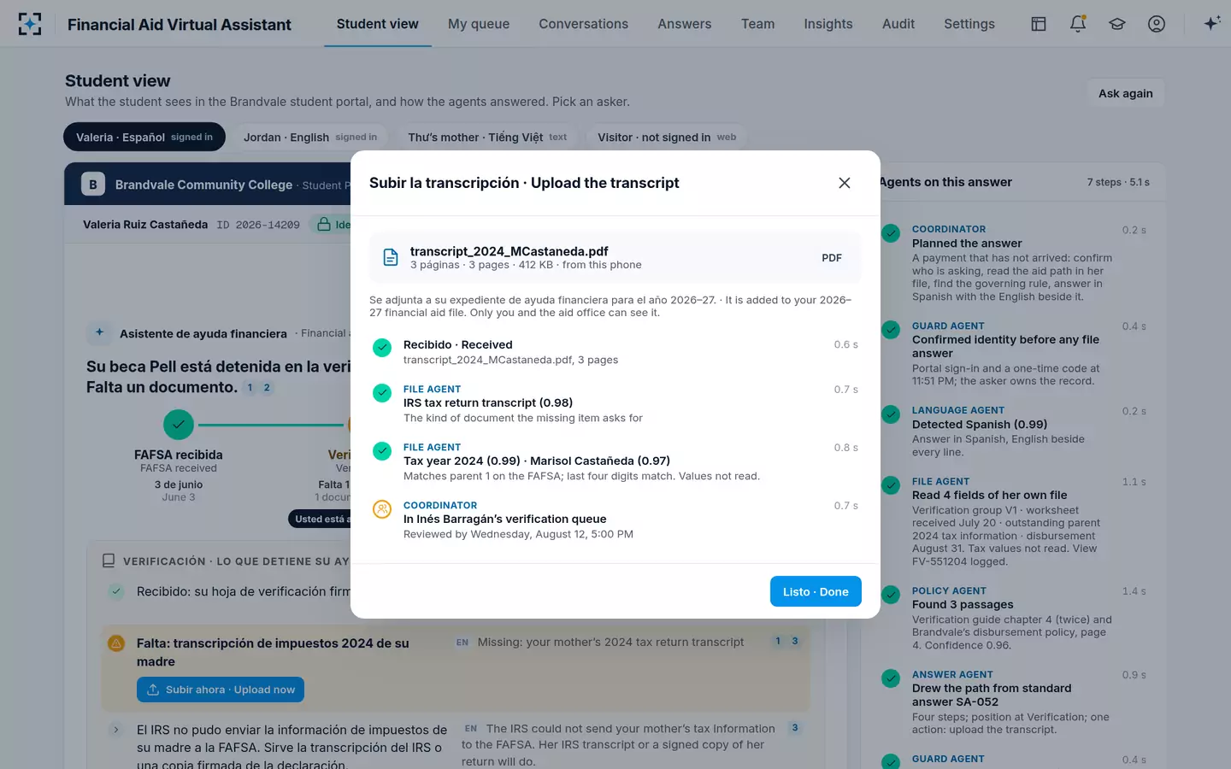The width and height of the screenshot is (1231, 769).
Task: Click the sparkle assistant icon
Action: [1211, 24]
